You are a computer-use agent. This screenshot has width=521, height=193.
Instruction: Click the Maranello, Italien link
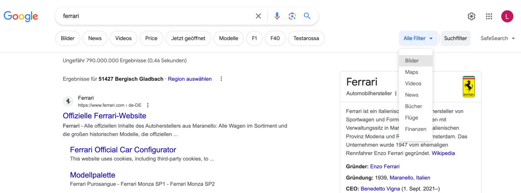point(410,178)
